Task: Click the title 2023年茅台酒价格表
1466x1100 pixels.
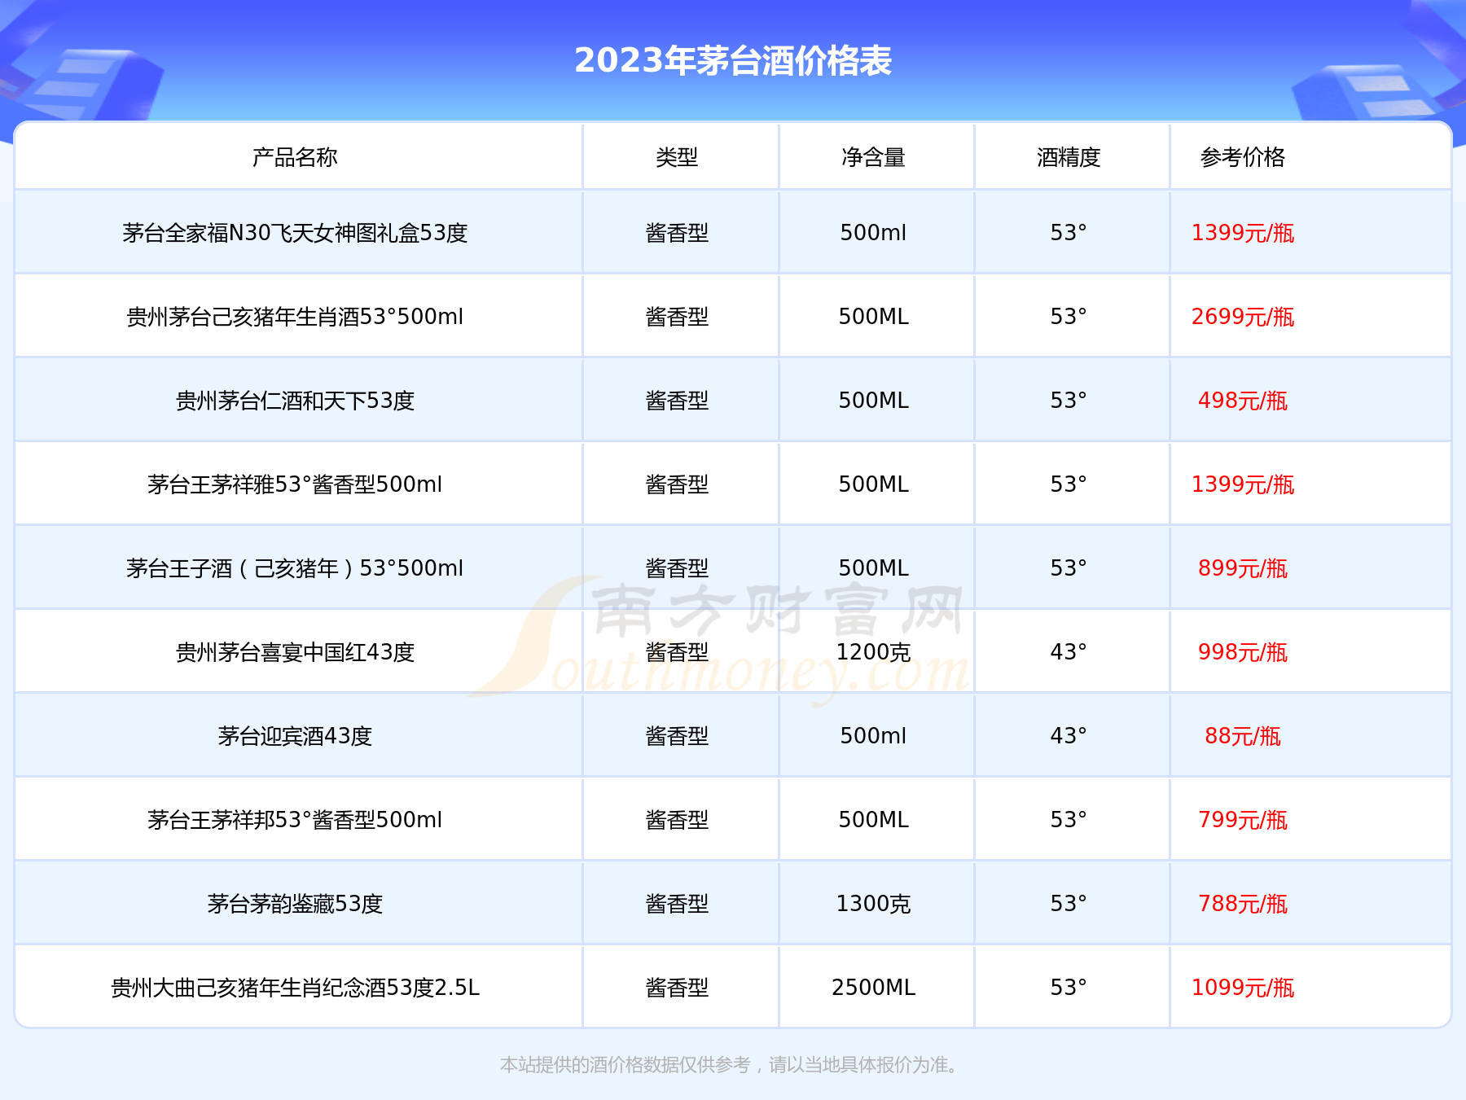Action: 733,60
